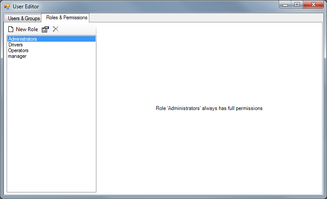Viewport: 327px width, 199px height.
Task: Click the 'New Role' text label
Action: pyautogui.click(x=27, y=29)
